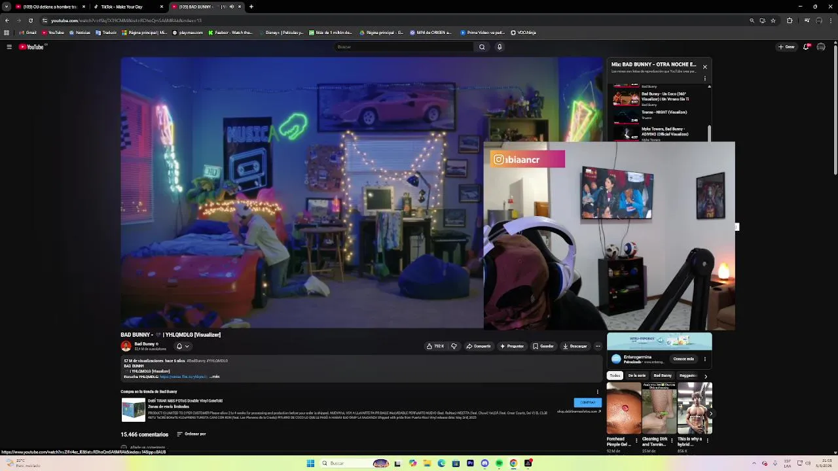838x471 pixels.
Task: Select the Todos filter chip
Action: click(x=615, y=375)
